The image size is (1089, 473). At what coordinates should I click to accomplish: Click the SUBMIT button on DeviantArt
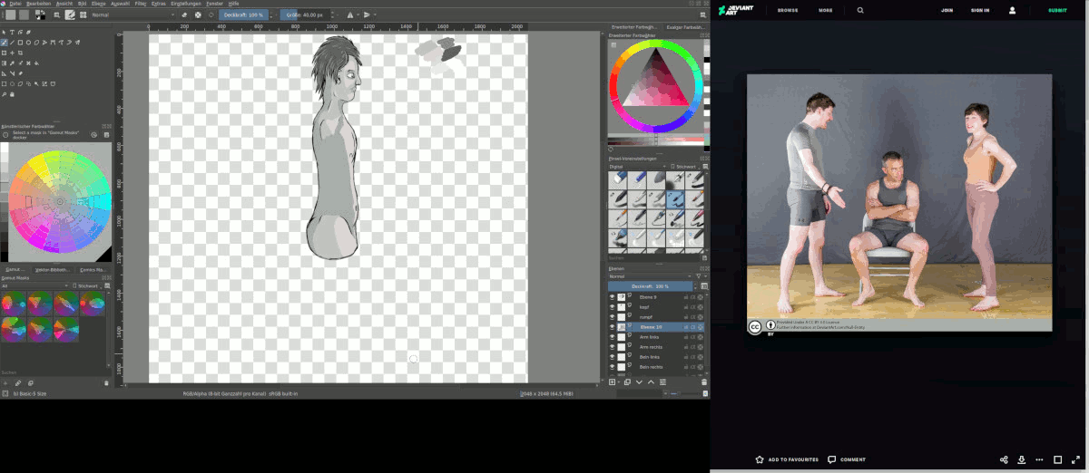tap(1057, 11)
